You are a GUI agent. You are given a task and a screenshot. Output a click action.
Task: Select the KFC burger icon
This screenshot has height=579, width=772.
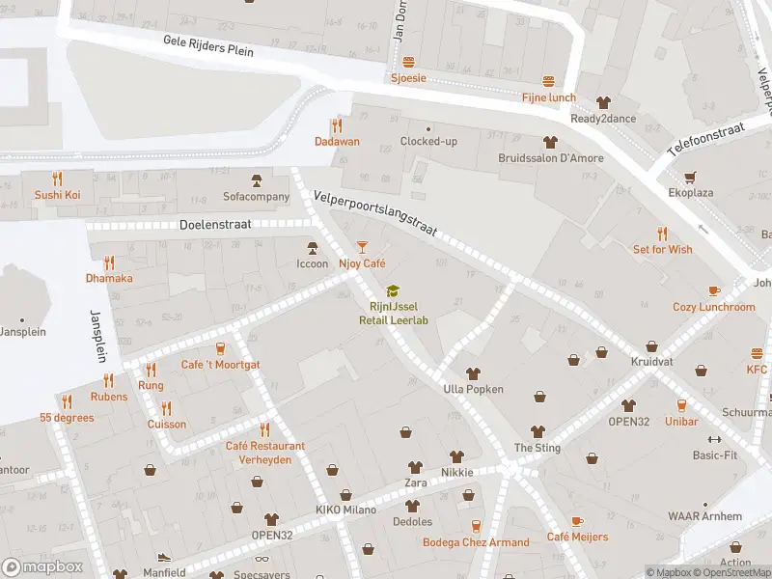tap(757, 353)
